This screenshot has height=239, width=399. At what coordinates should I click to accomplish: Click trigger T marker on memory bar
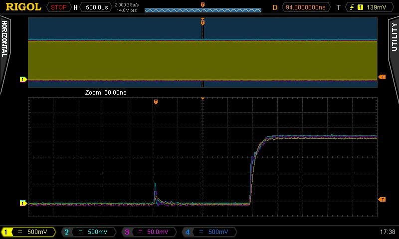tap(202, 5)
